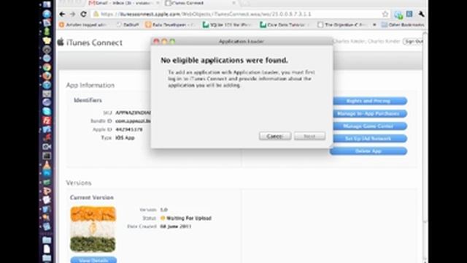Click Next in the Application Loader dialog

pos(309,137)
